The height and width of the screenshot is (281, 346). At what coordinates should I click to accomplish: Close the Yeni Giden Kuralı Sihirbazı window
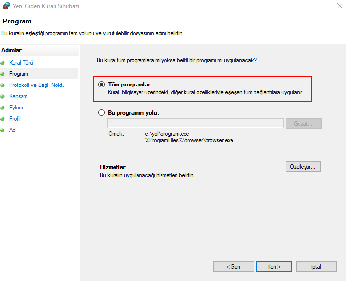point(339,6)
